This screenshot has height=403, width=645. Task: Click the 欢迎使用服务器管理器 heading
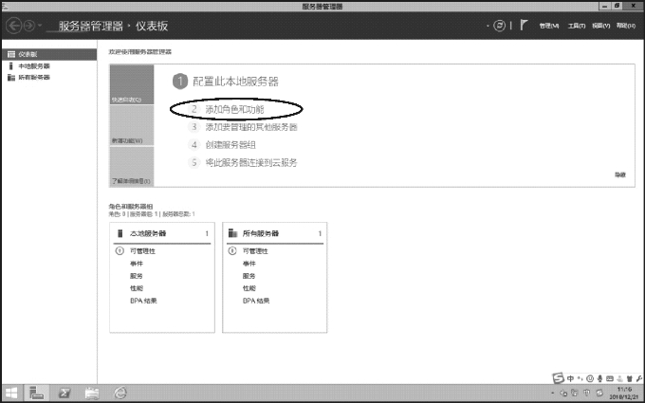point(139,52)
